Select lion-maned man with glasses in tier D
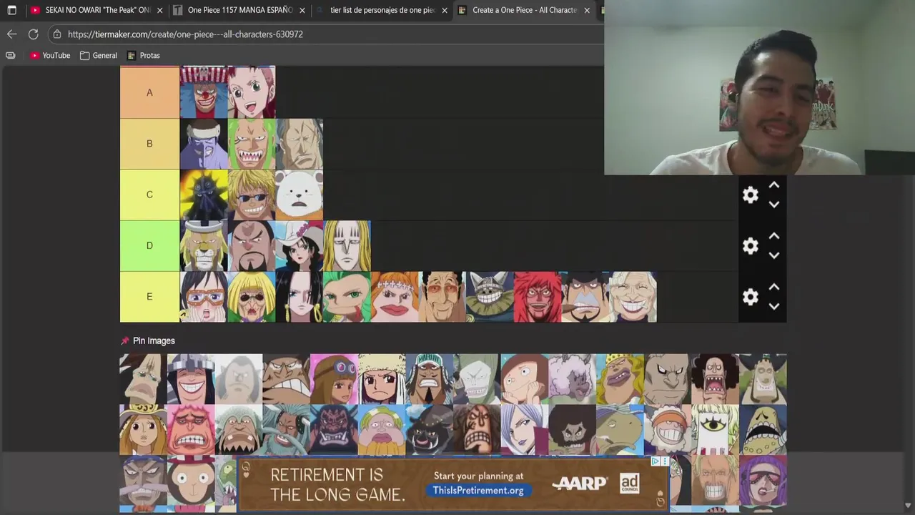Viewport: 915px width, 515px height. pos(204,246)
